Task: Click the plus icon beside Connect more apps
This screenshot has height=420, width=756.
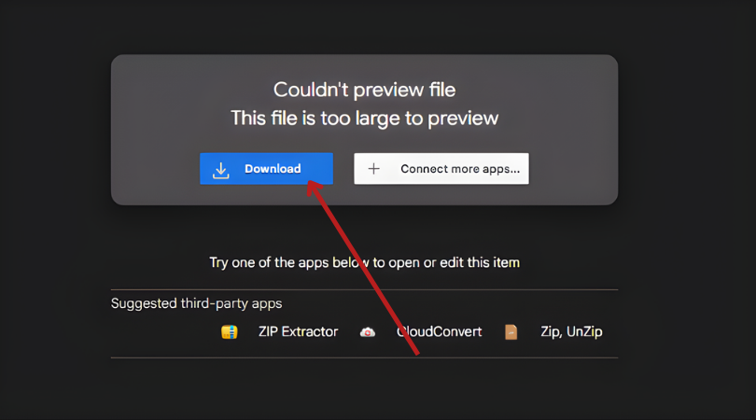Action: 373,169
